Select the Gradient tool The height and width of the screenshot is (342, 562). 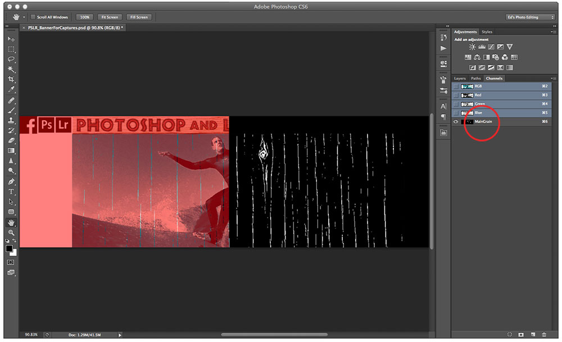coord(11,151)
